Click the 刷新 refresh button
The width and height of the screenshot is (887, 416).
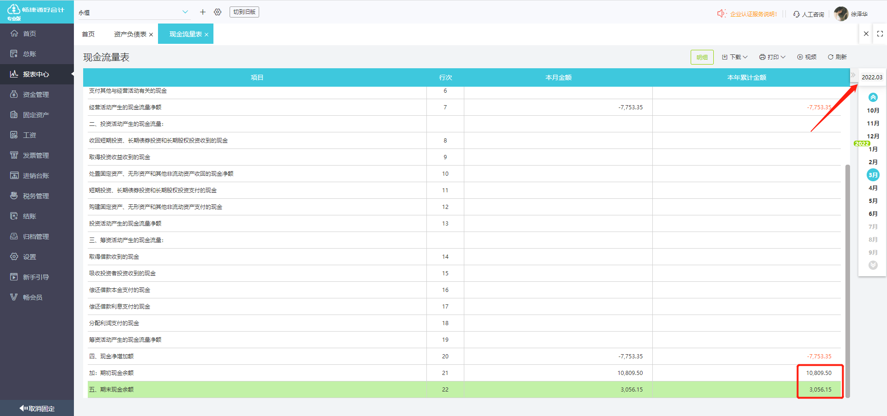pos(837,57)
